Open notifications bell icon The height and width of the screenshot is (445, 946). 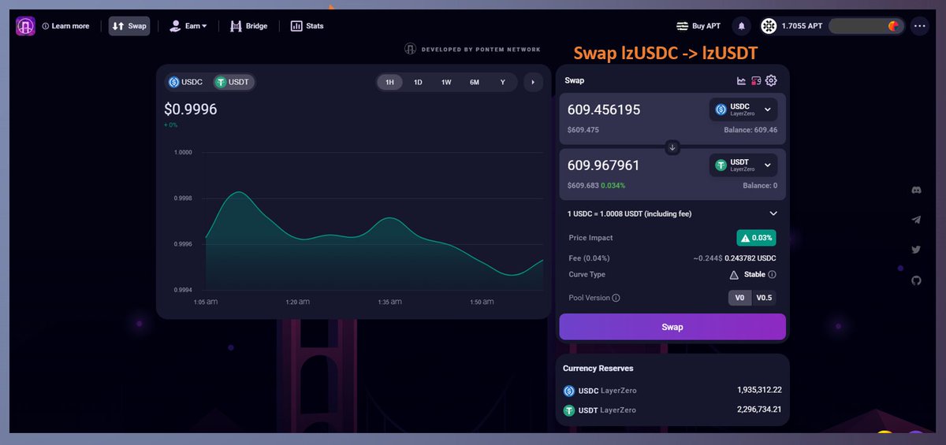pos(742,26)
